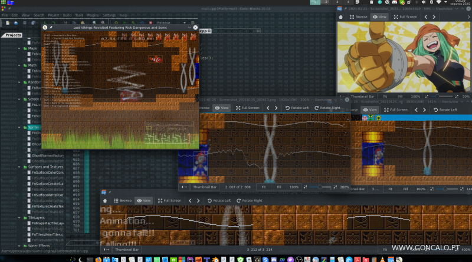The height and width of the screenshot is (262, 472).
Task: Open the Settings menu in Code::Blocks
Action: (109, 15)
